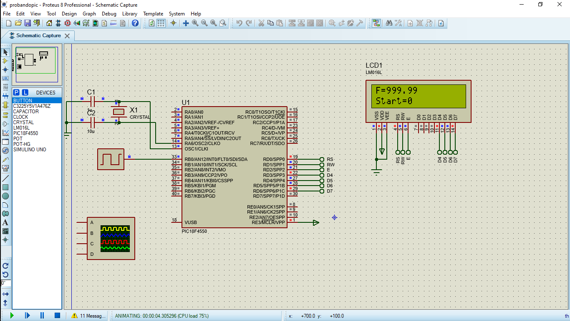Step the simulation frame by frame

[x=28, y=316]
